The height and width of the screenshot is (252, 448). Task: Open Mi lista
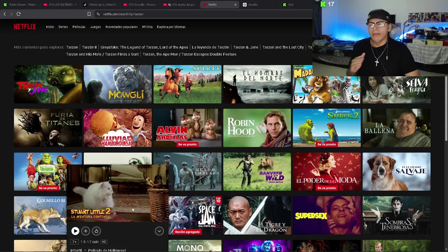coord(147,27)
